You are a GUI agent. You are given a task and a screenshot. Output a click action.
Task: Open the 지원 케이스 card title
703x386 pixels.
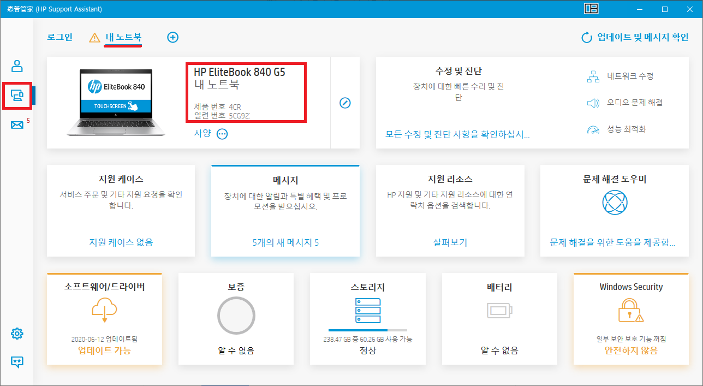(x=121, y=179)
